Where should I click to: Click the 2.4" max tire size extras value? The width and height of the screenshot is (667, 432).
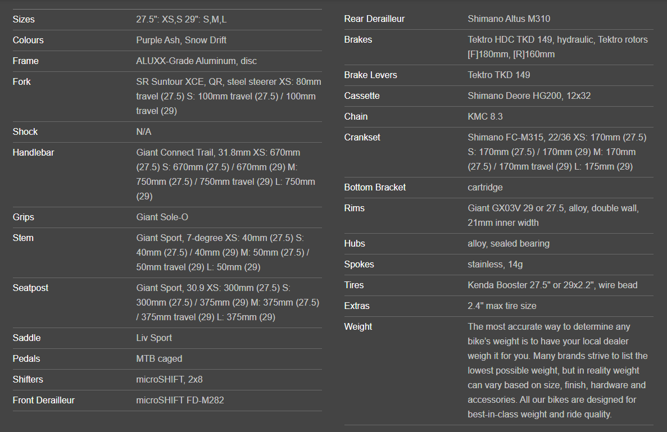502,306
